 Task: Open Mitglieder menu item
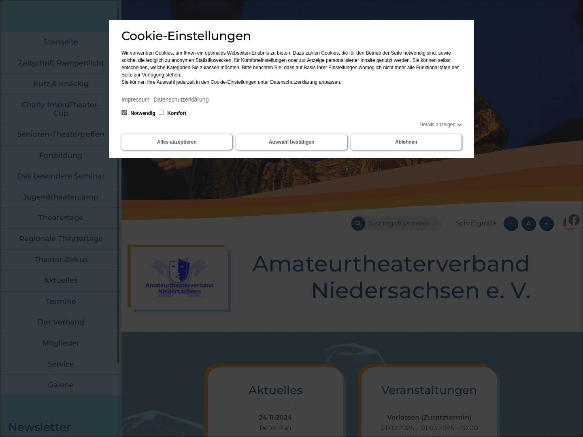tap(61, 343)
